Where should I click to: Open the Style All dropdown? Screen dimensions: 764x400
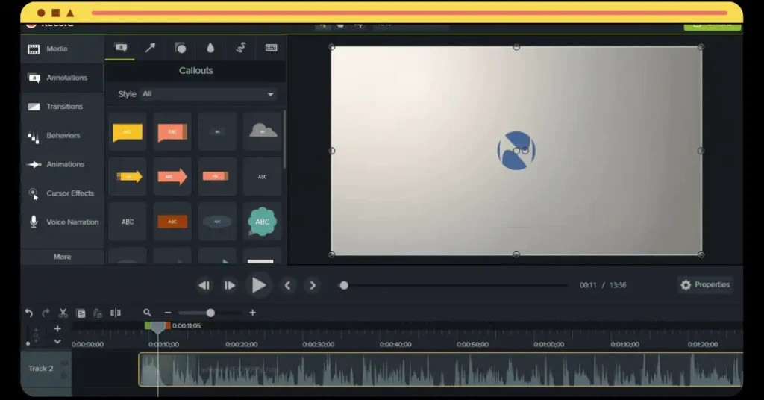tap(208, 94)
